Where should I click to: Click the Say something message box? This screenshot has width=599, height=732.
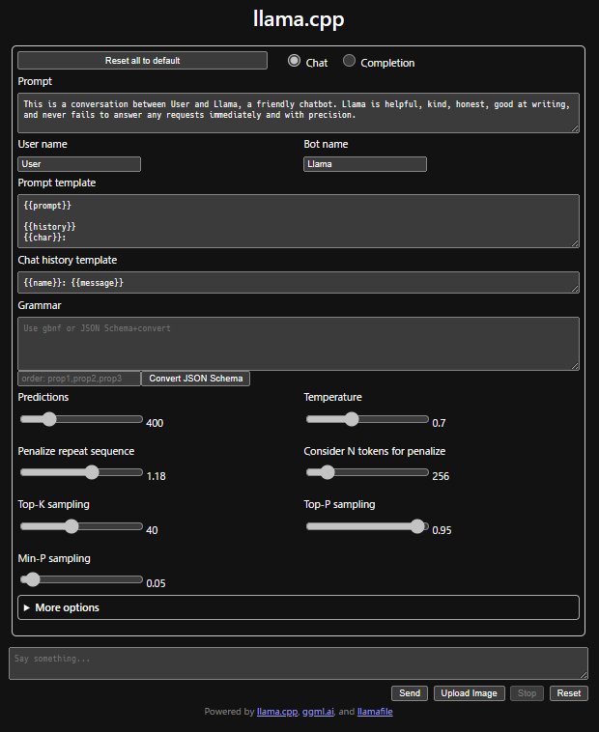tap(299, 663)
